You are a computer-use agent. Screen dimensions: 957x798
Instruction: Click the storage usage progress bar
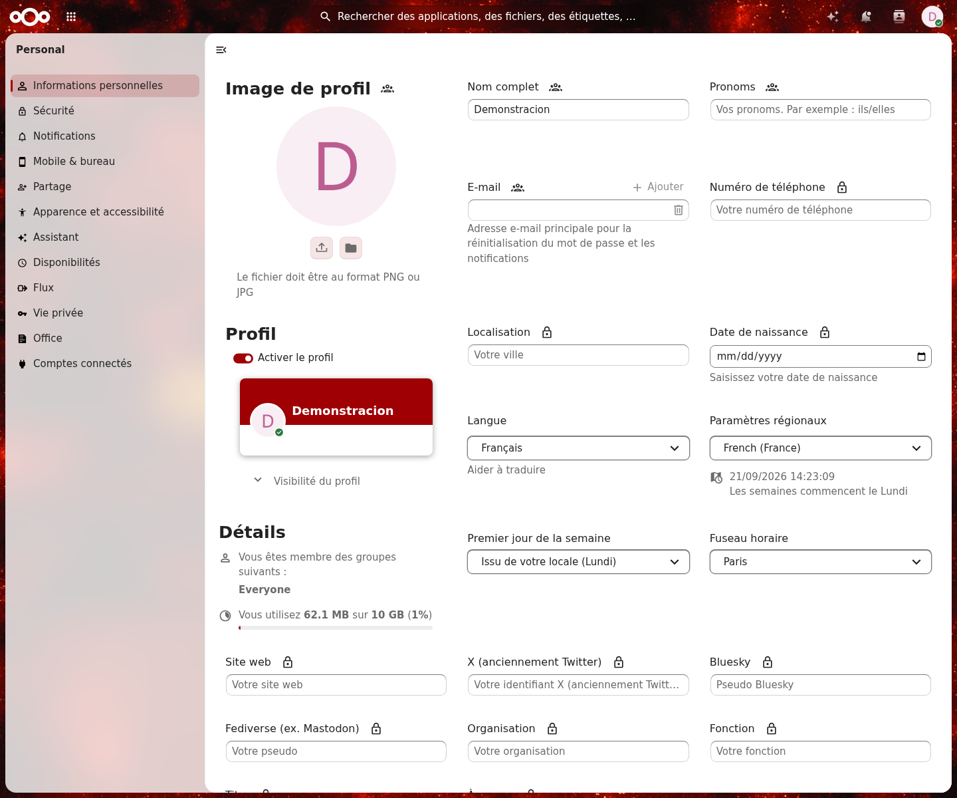coord(336,628)
